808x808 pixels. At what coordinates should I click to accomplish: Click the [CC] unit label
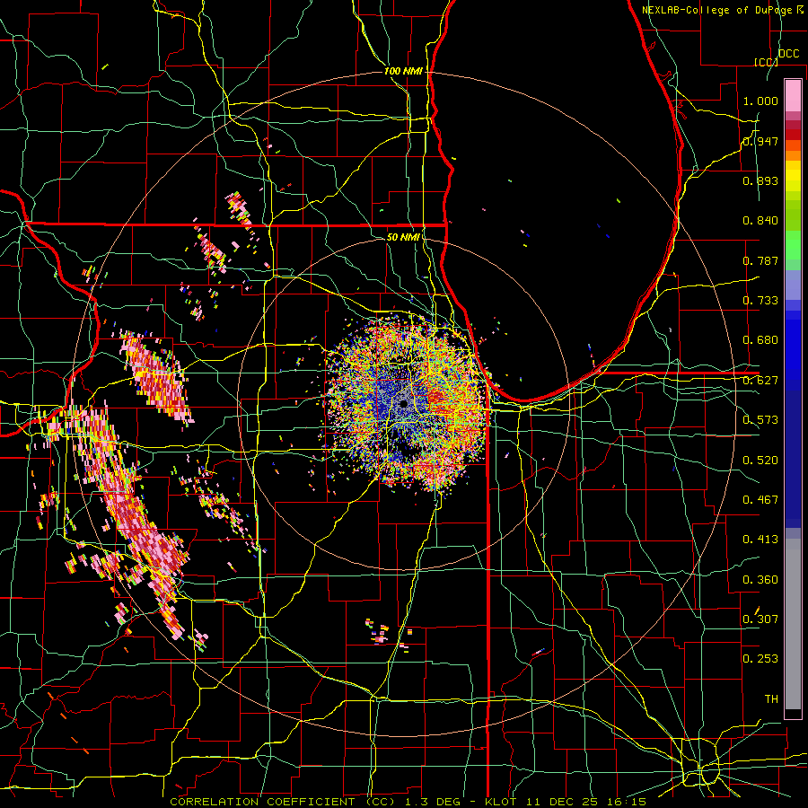point(766,62)
